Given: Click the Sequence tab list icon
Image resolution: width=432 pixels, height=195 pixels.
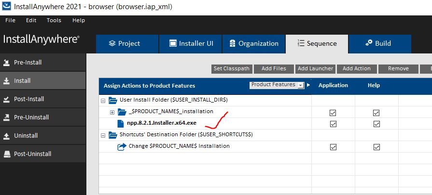Looking at the screenshot, I should (x=301, y=43).
